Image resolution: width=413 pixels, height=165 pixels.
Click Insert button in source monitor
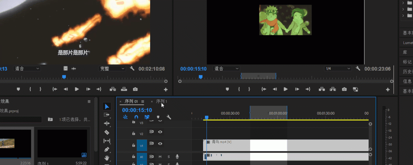click(113, 89)
